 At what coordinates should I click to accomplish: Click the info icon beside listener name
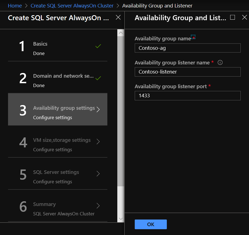point(220,62)
